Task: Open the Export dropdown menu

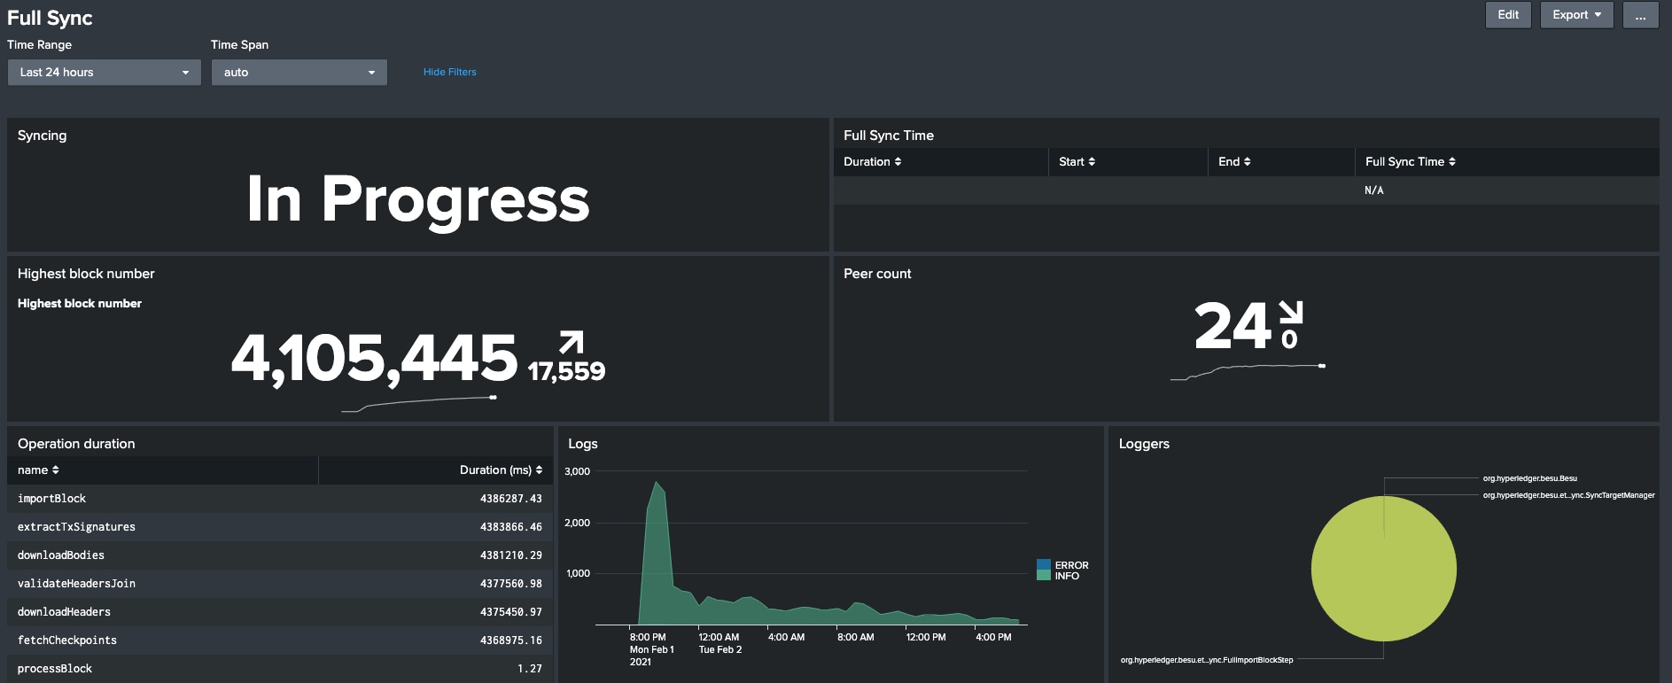Action: click(1576, 15)
